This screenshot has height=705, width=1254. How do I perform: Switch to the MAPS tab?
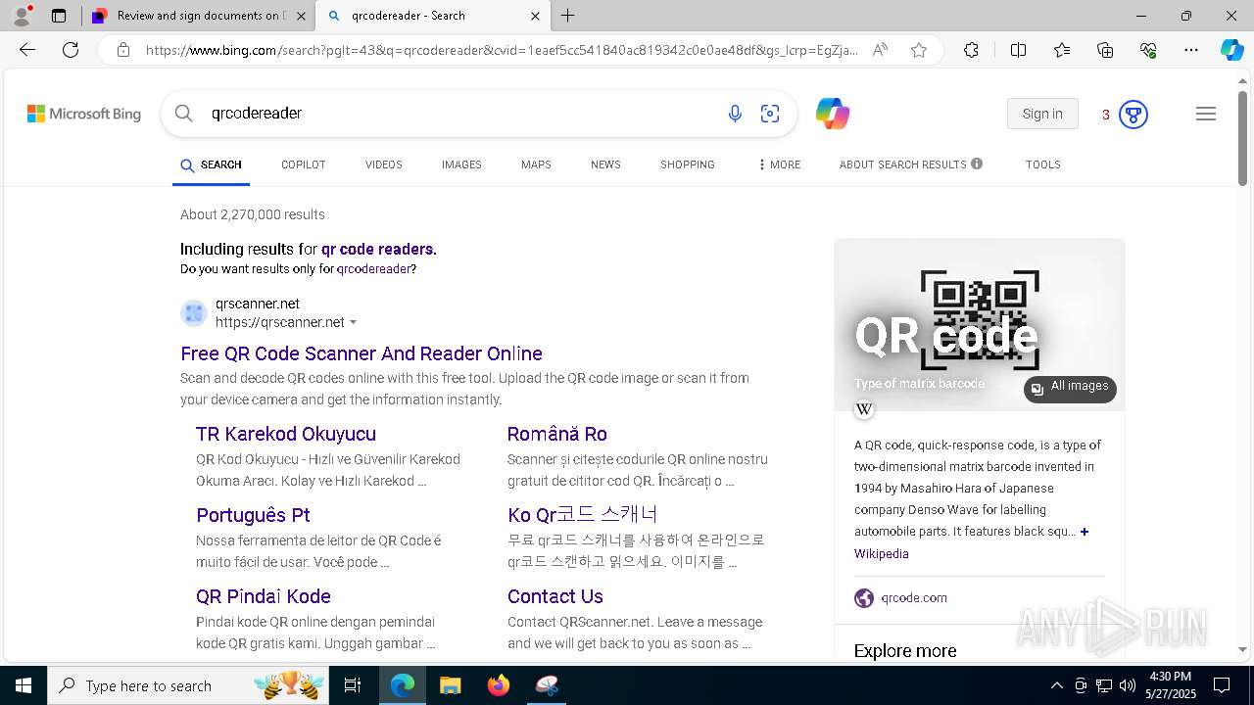point(536,164)
